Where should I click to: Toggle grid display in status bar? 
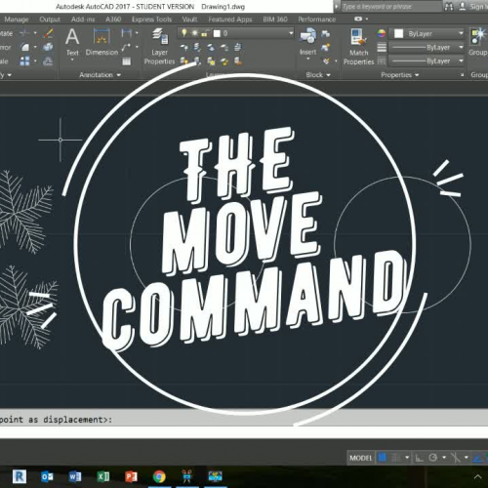pos(383,458)
